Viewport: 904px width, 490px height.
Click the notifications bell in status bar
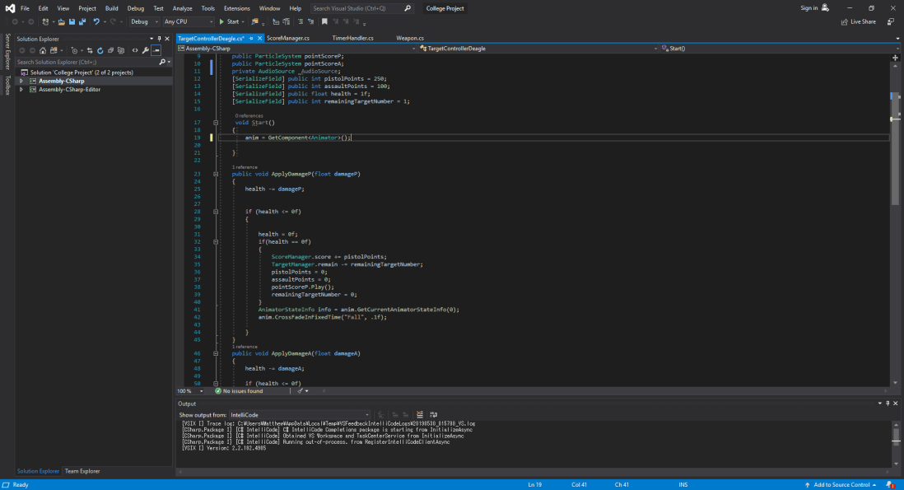coord(890,485)
